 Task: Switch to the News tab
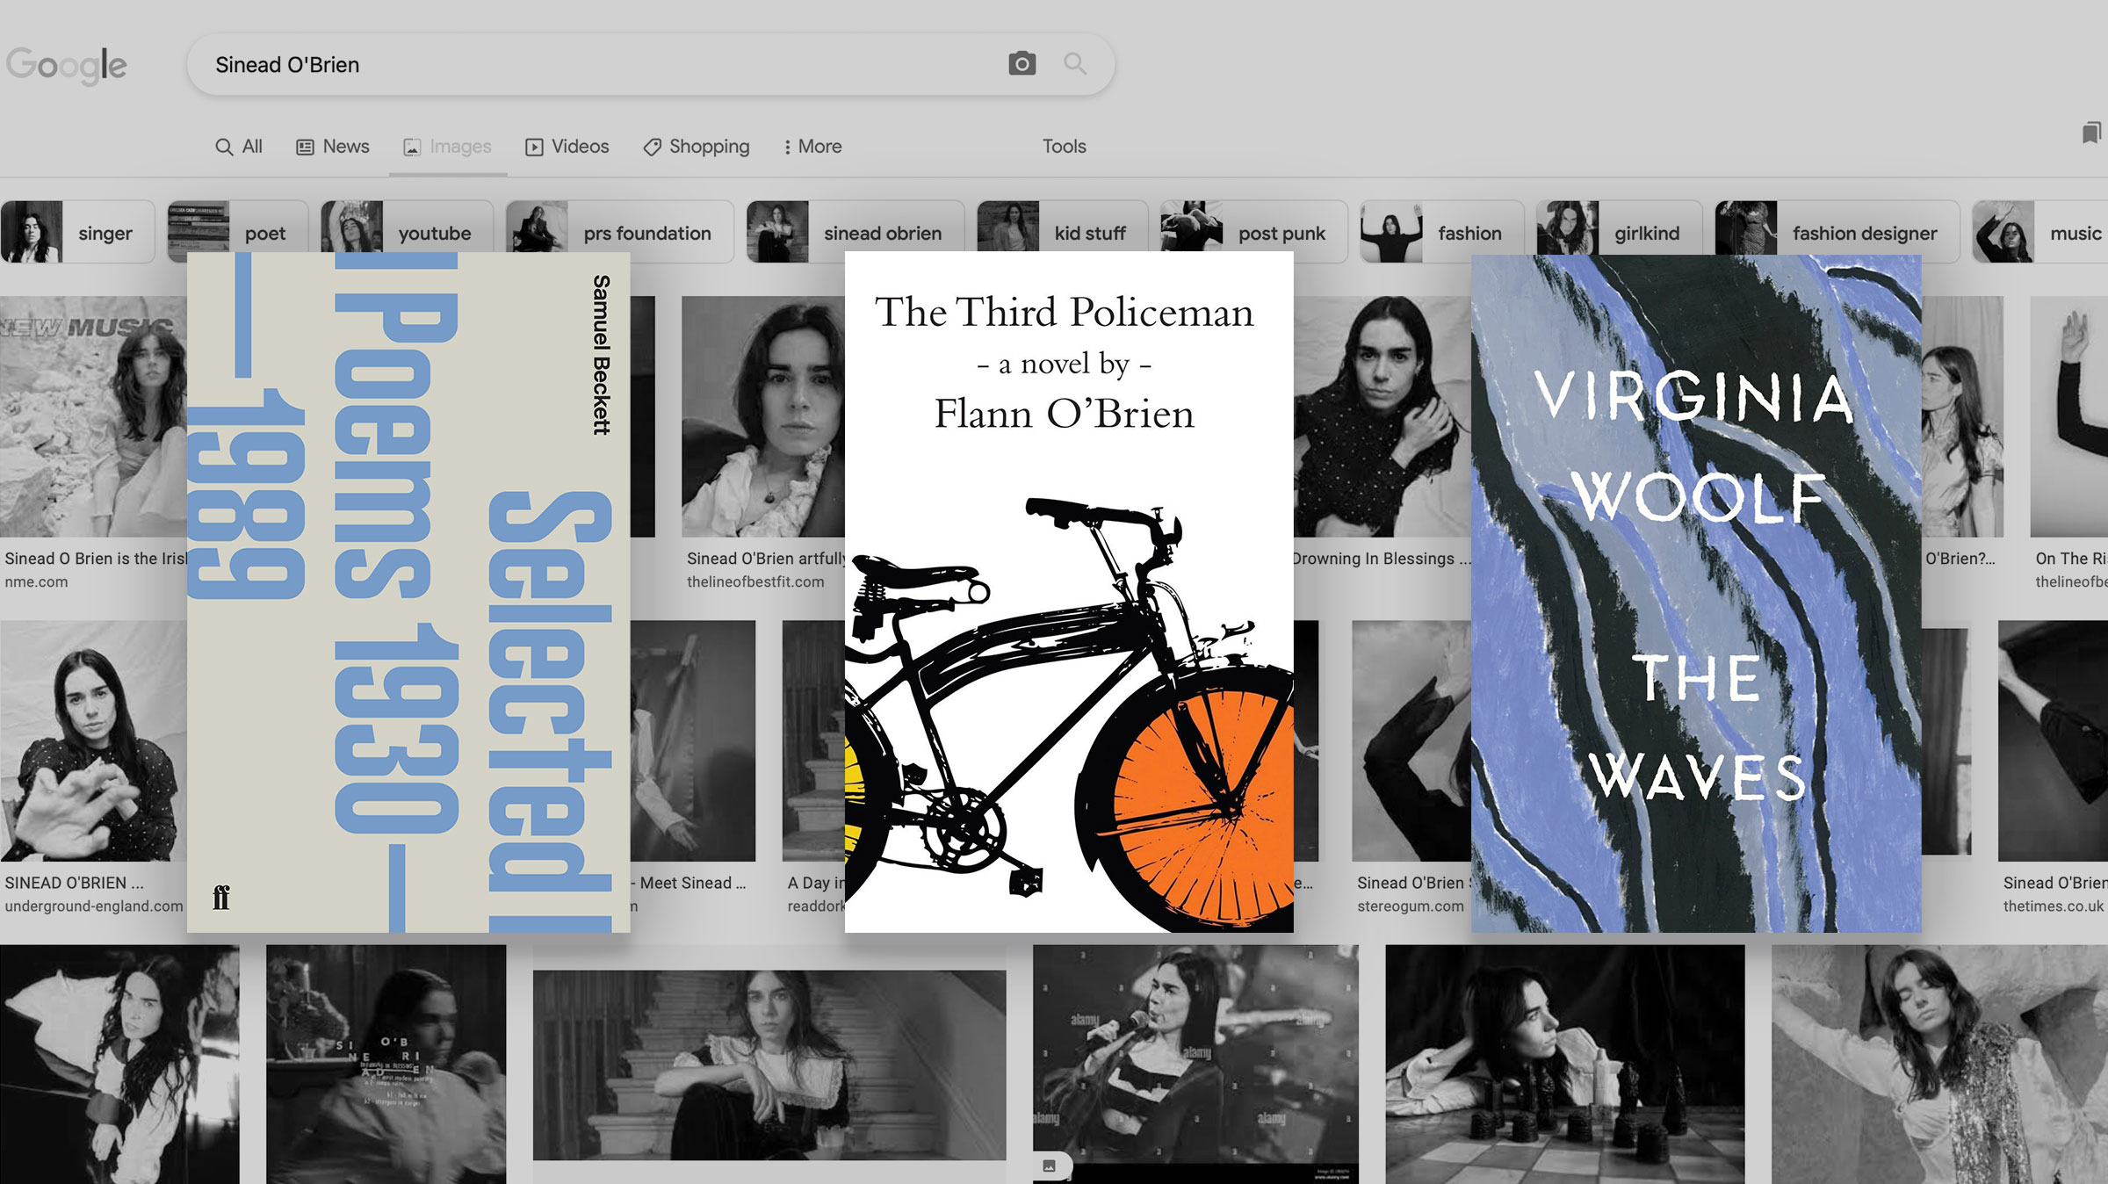click(333, 147)
